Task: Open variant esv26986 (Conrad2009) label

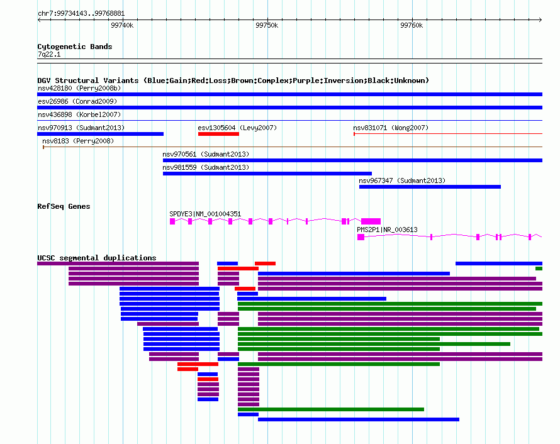Action: pyautogui.click(x=77, y=101)
